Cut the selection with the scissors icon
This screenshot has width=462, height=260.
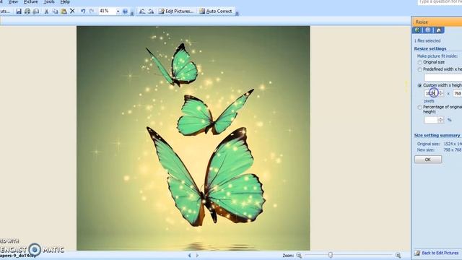[x=46, y=12]
